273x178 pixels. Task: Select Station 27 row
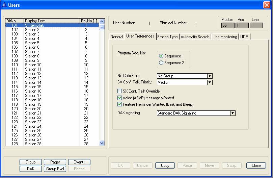coord(52,139)
